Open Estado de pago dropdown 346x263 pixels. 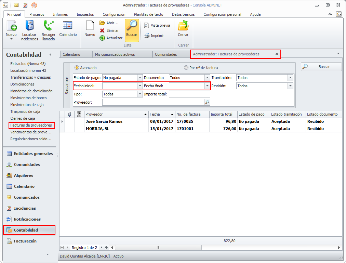(x=140, y=78)
